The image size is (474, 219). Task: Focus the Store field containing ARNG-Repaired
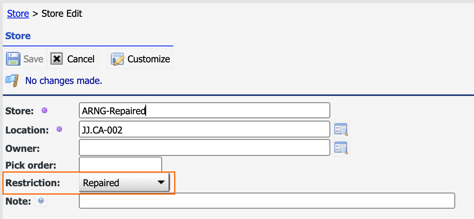pos(204,110)
